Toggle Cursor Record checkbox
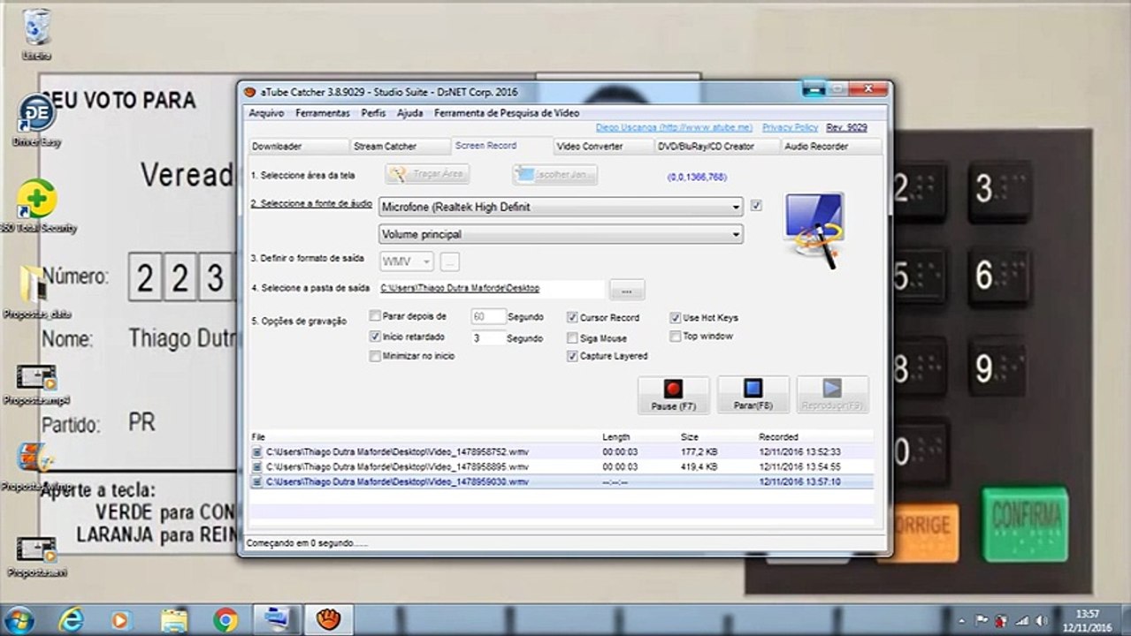Screen dimensions: 1131x636 (572, 317)
